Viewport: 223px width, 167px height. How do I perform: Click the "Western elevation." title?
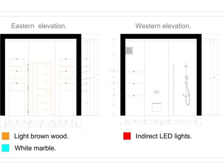pyautogui.click(x=163, y=26)
